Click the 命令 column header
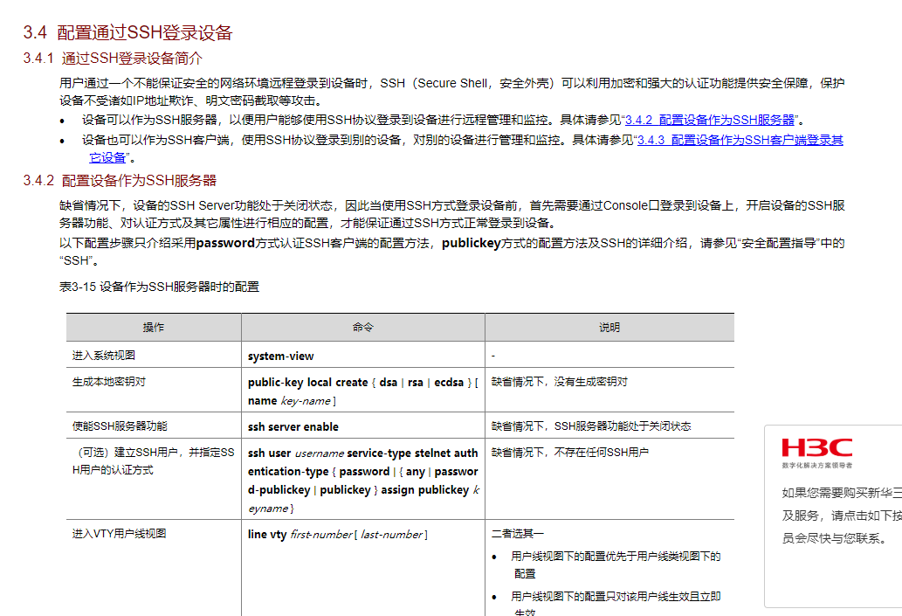The image size is (902, 616). pyautogui.click(x=363, y=327)
